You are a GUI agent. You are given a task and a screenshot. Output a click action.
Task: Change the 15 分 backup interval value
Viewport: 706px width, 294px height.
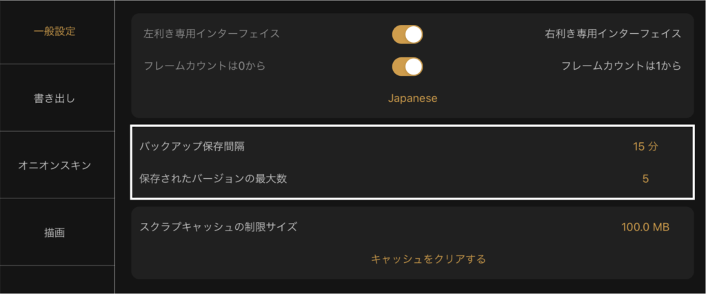tap(645, 146)
